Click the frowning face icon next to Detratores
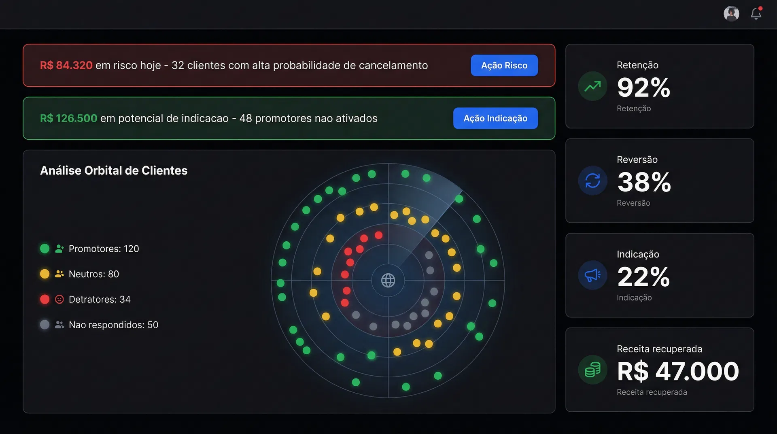Image resolution: width=777 pixels, height=434 pixels. [x=59, y=299]
